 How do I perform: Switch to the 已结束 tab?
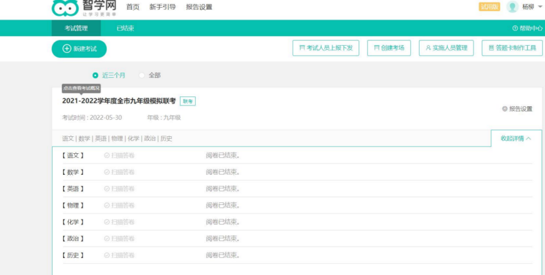125,28
